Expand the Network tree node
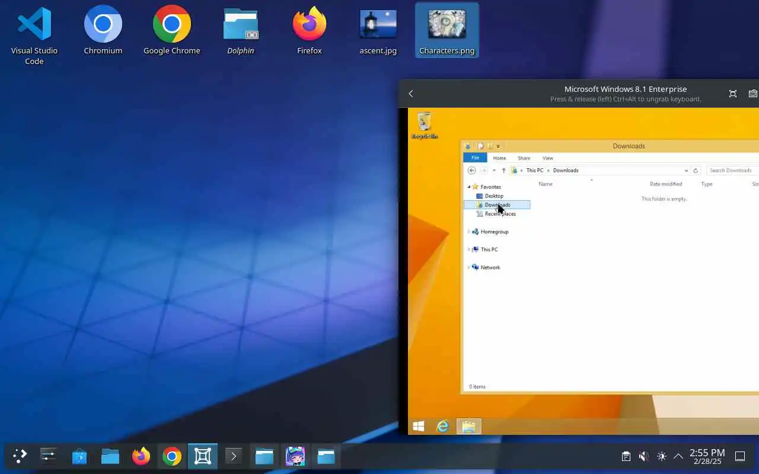Image resolution: width=759 pixels, height=474 pixels. point(468,267)
